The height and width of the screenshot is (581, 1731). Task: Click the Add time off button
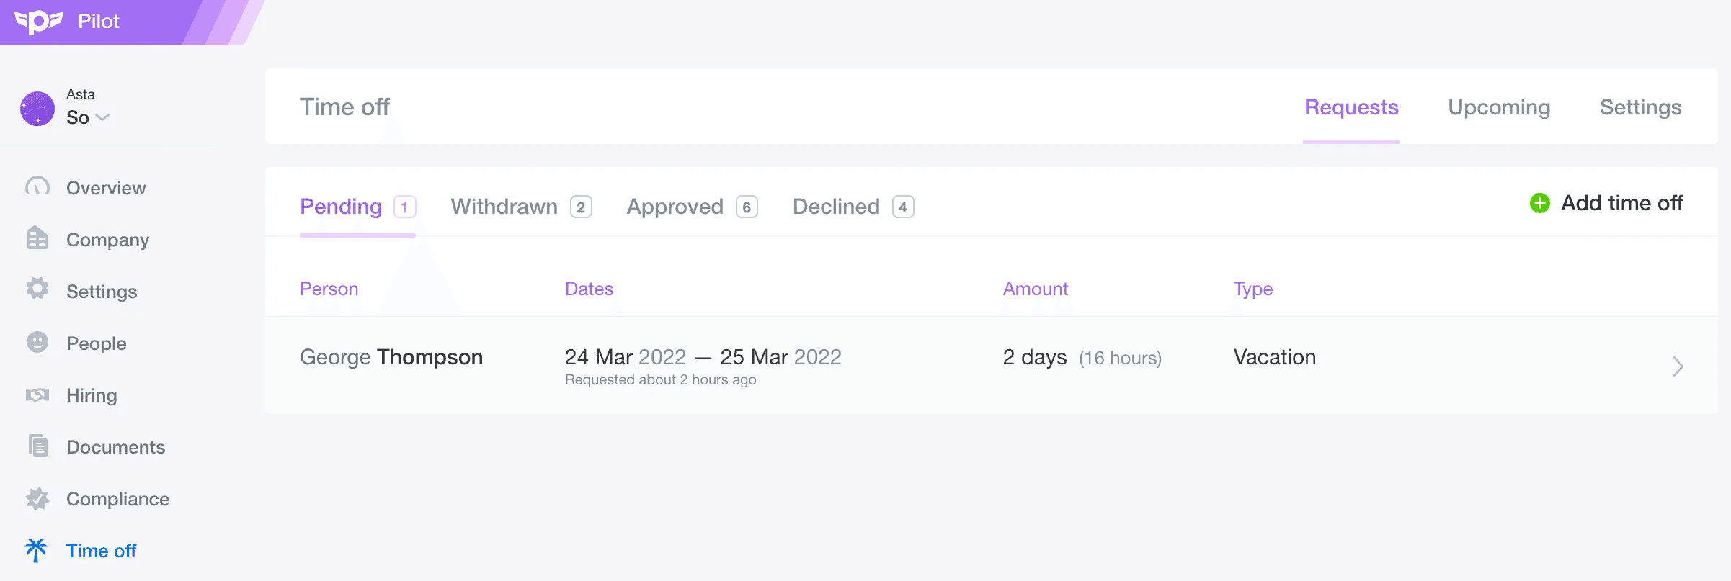[x=1606, y=203]
